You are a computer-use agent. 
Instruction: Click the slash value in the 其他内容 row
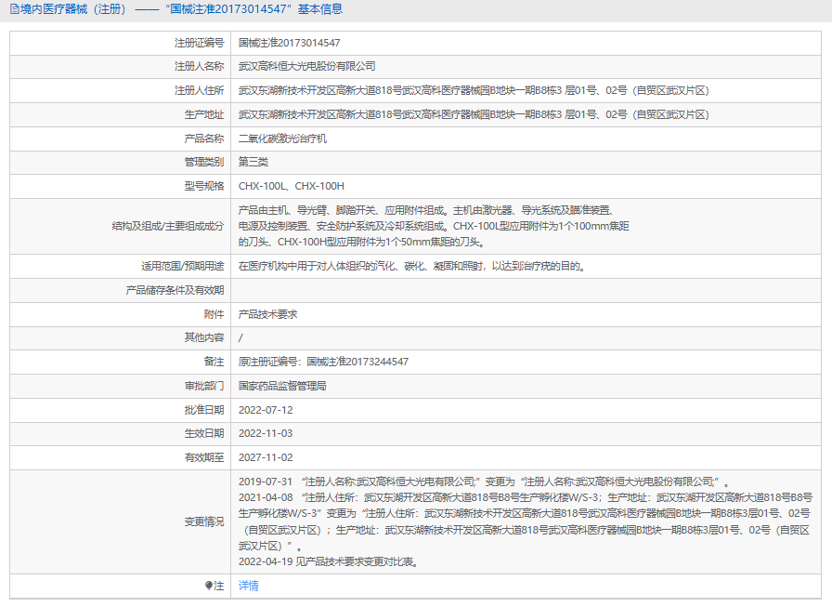click(240, 337)
